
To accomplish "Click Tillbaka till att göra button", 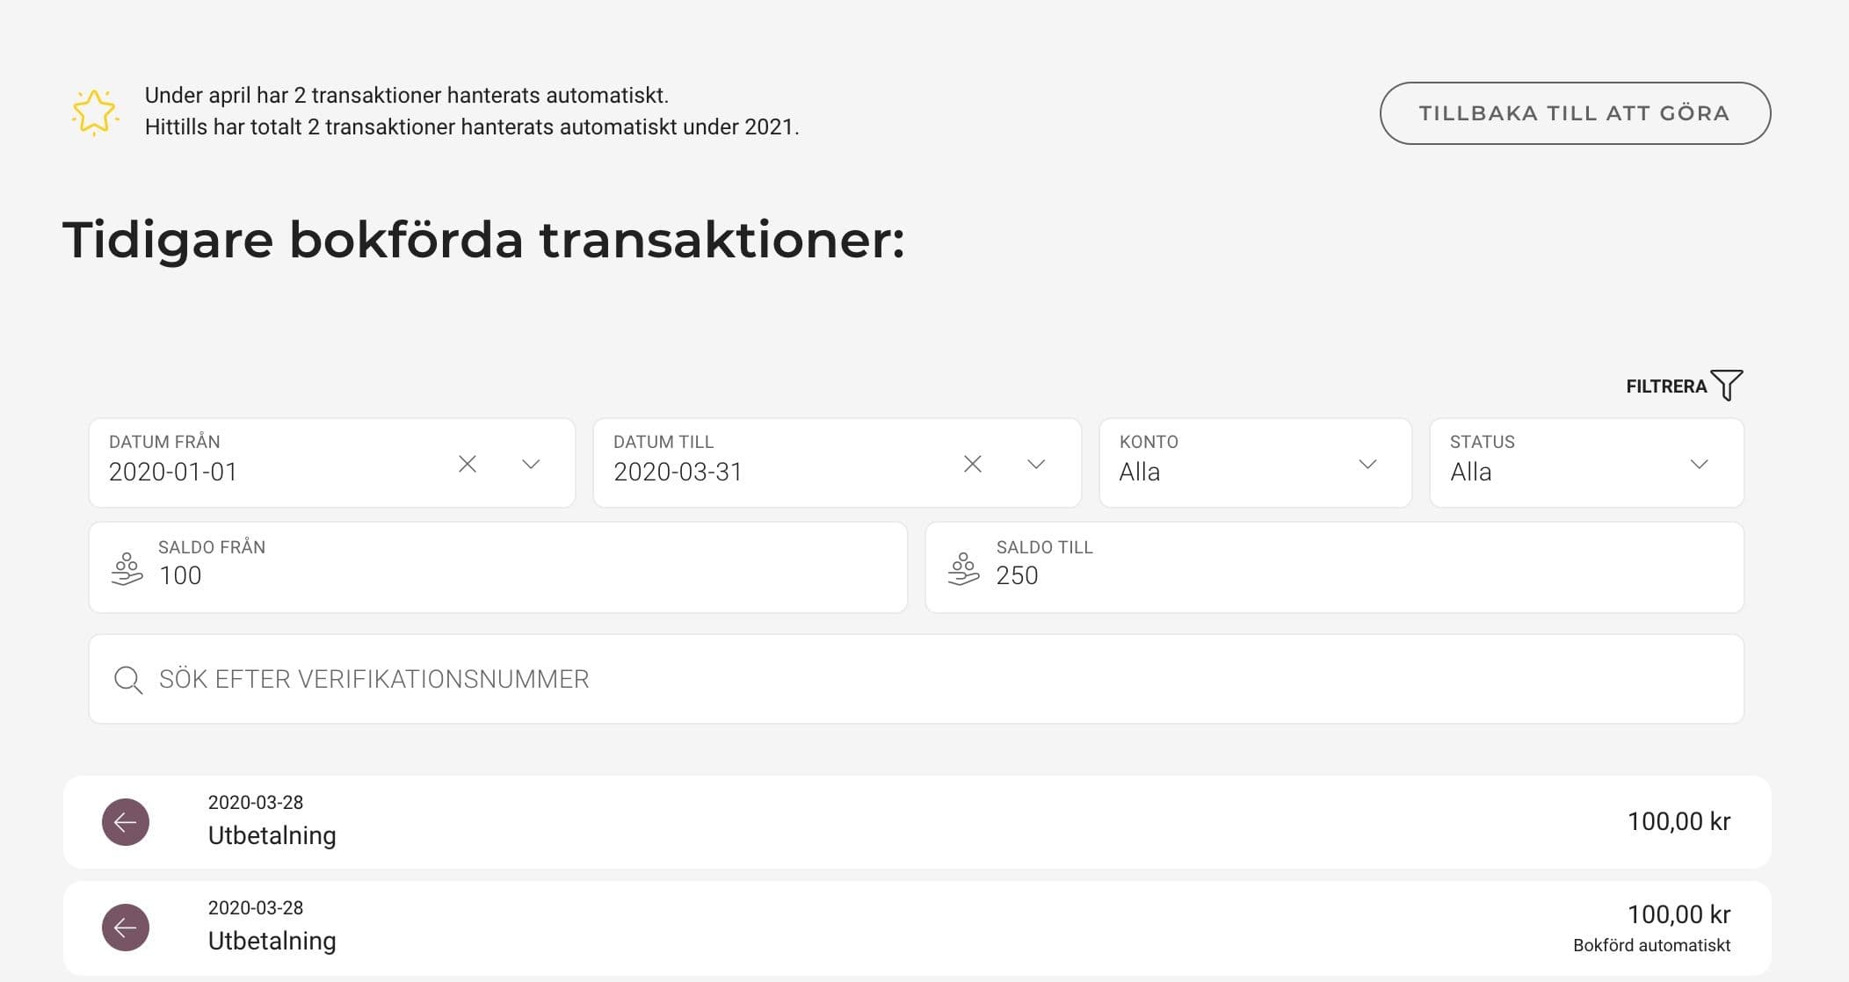I will (x=1575, y=113).
